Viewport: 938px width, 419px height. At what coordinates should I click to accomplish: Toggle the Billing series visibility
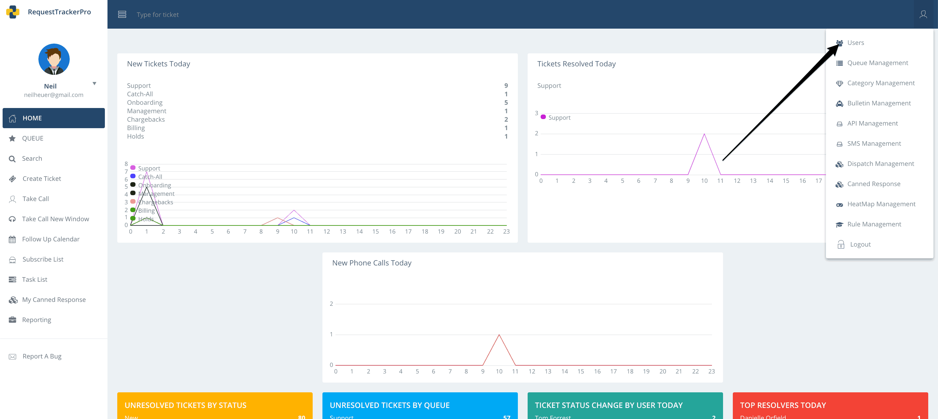pos(144,210)
